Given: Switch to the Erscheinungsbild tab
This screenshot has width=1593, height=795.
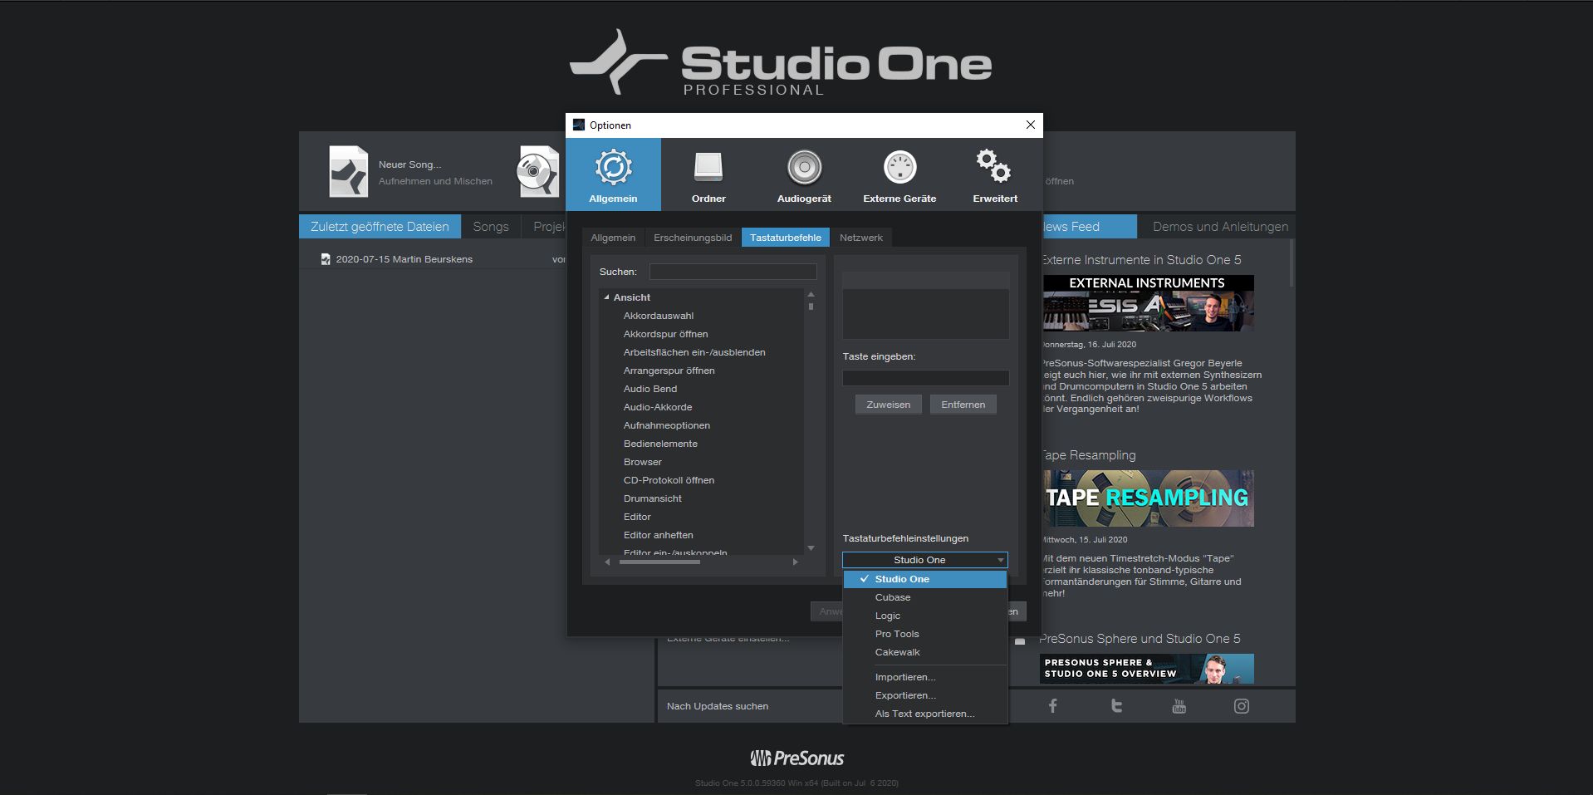Looking at the screenshot, I should pyautogui.click(x=693, y=238).
